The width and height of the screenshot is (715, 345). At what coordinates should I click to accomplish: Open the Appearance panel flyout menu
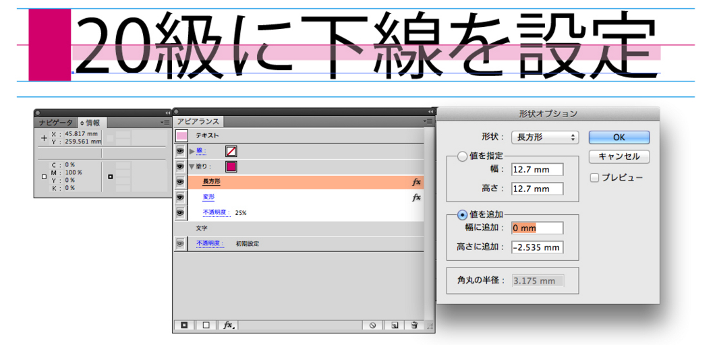(428, 121)
